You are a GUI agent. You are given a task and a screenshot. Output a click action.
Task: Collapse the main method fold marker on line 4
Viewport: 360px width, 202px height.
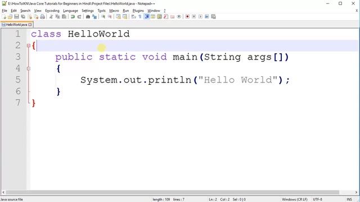pyautogui.click(x=29, y=68)
